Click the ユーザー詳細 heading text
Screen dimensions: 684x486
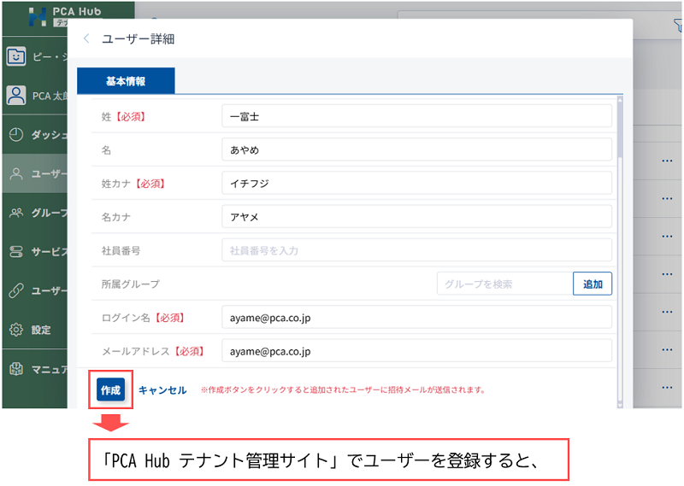pos(138,38)
